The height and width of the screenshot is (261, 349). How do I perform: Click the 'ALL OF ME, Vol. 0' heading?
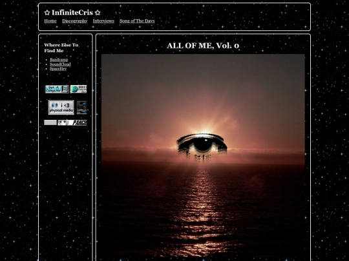(203, 46)
